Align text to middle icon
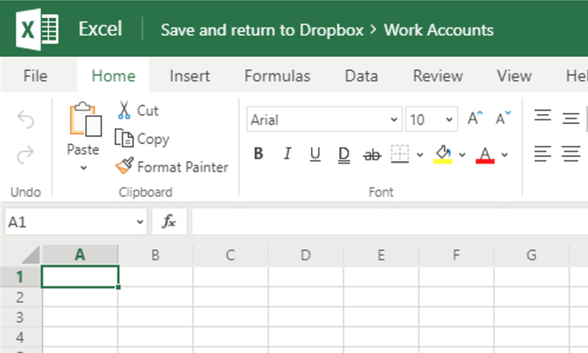This screenshot has width=588, height=353. [570, 119]
